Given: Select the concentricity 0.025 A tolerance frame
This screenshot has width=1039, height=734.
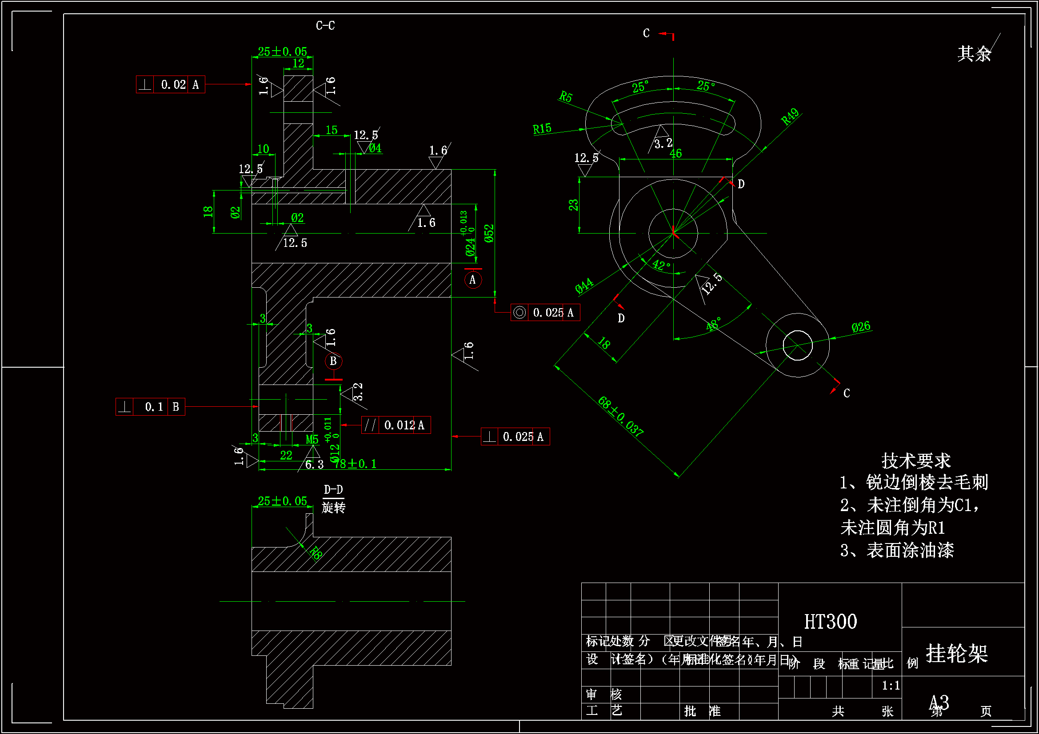Looking at the screenshot, I should pyautogui.click(x=545, y=313).
